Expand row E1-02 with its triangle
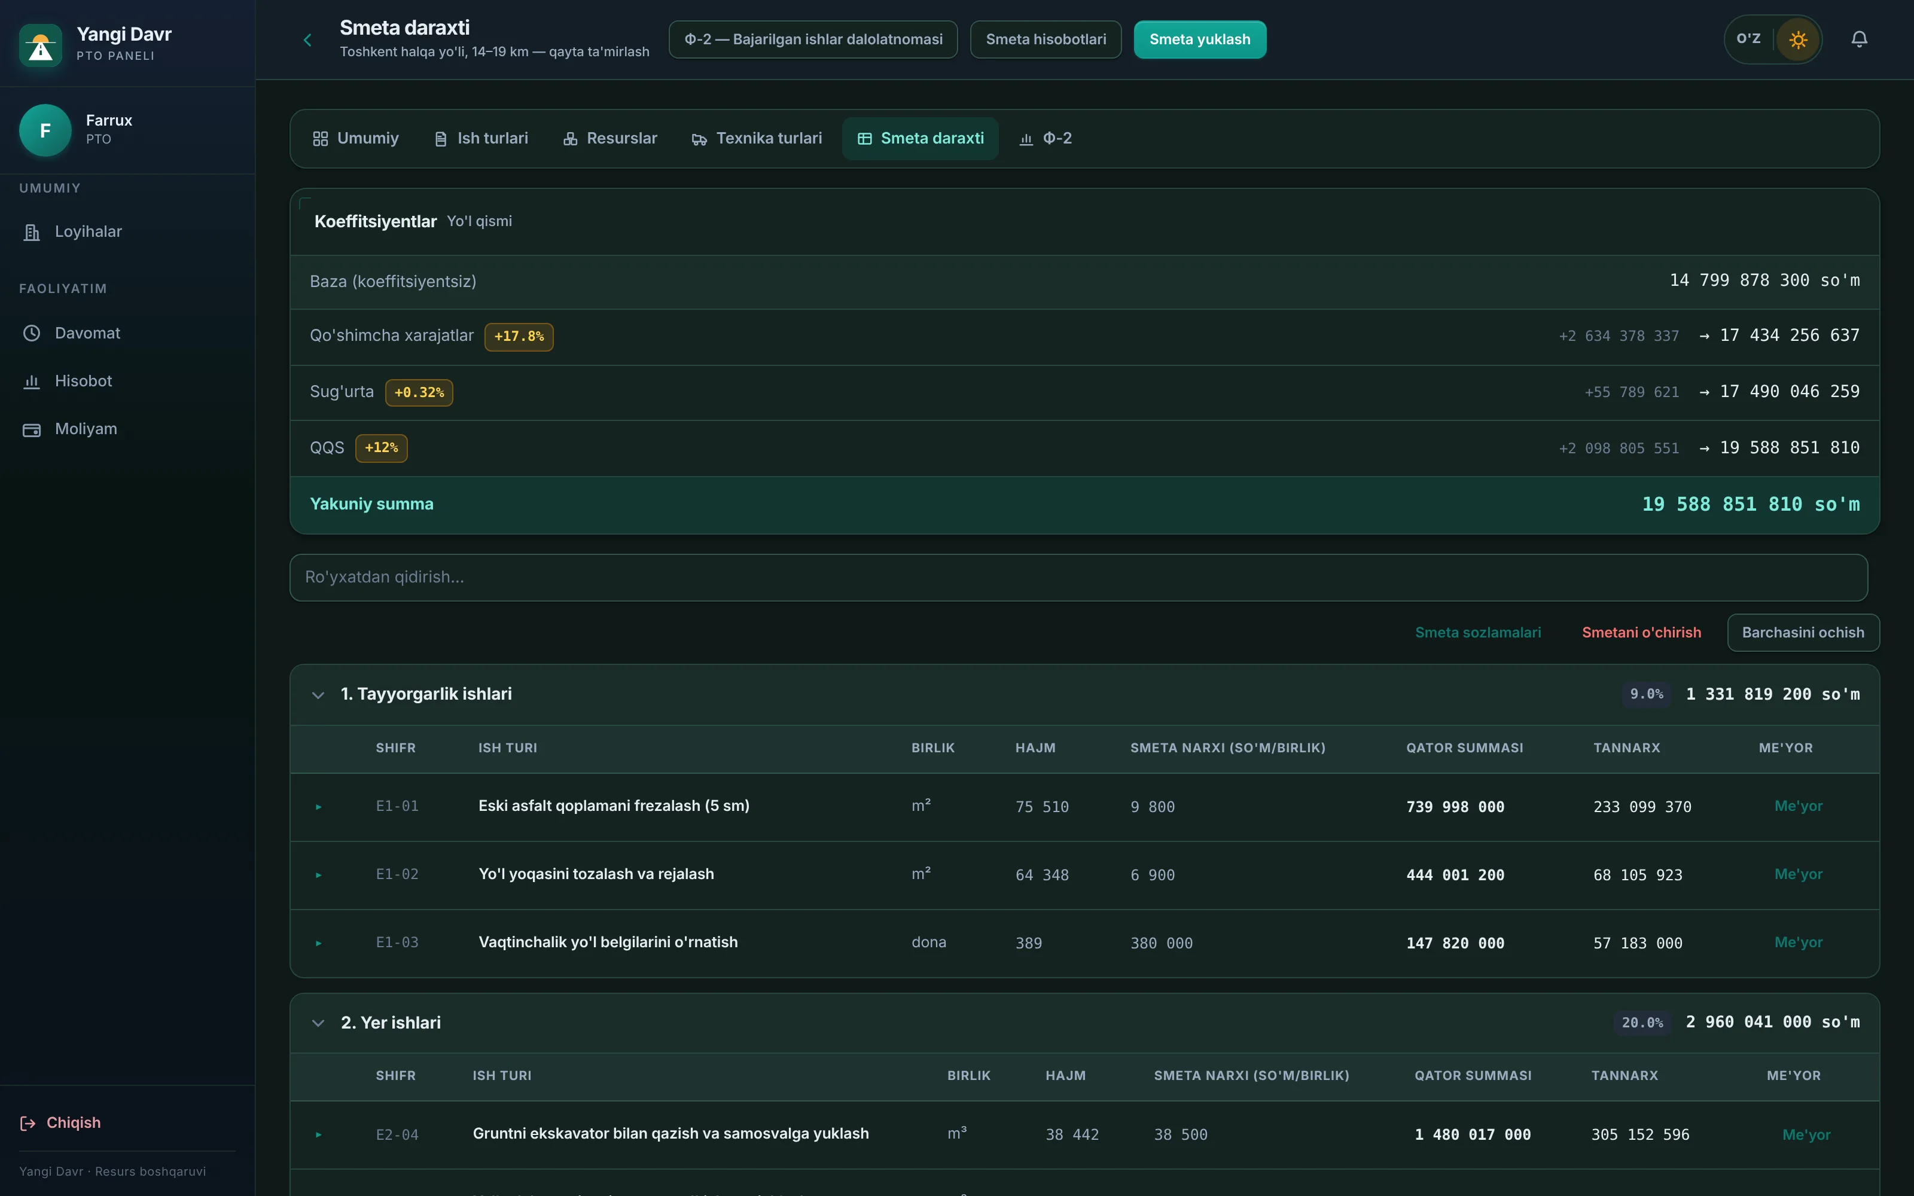Screen dimensions: 1914x1196 [319, 875]
